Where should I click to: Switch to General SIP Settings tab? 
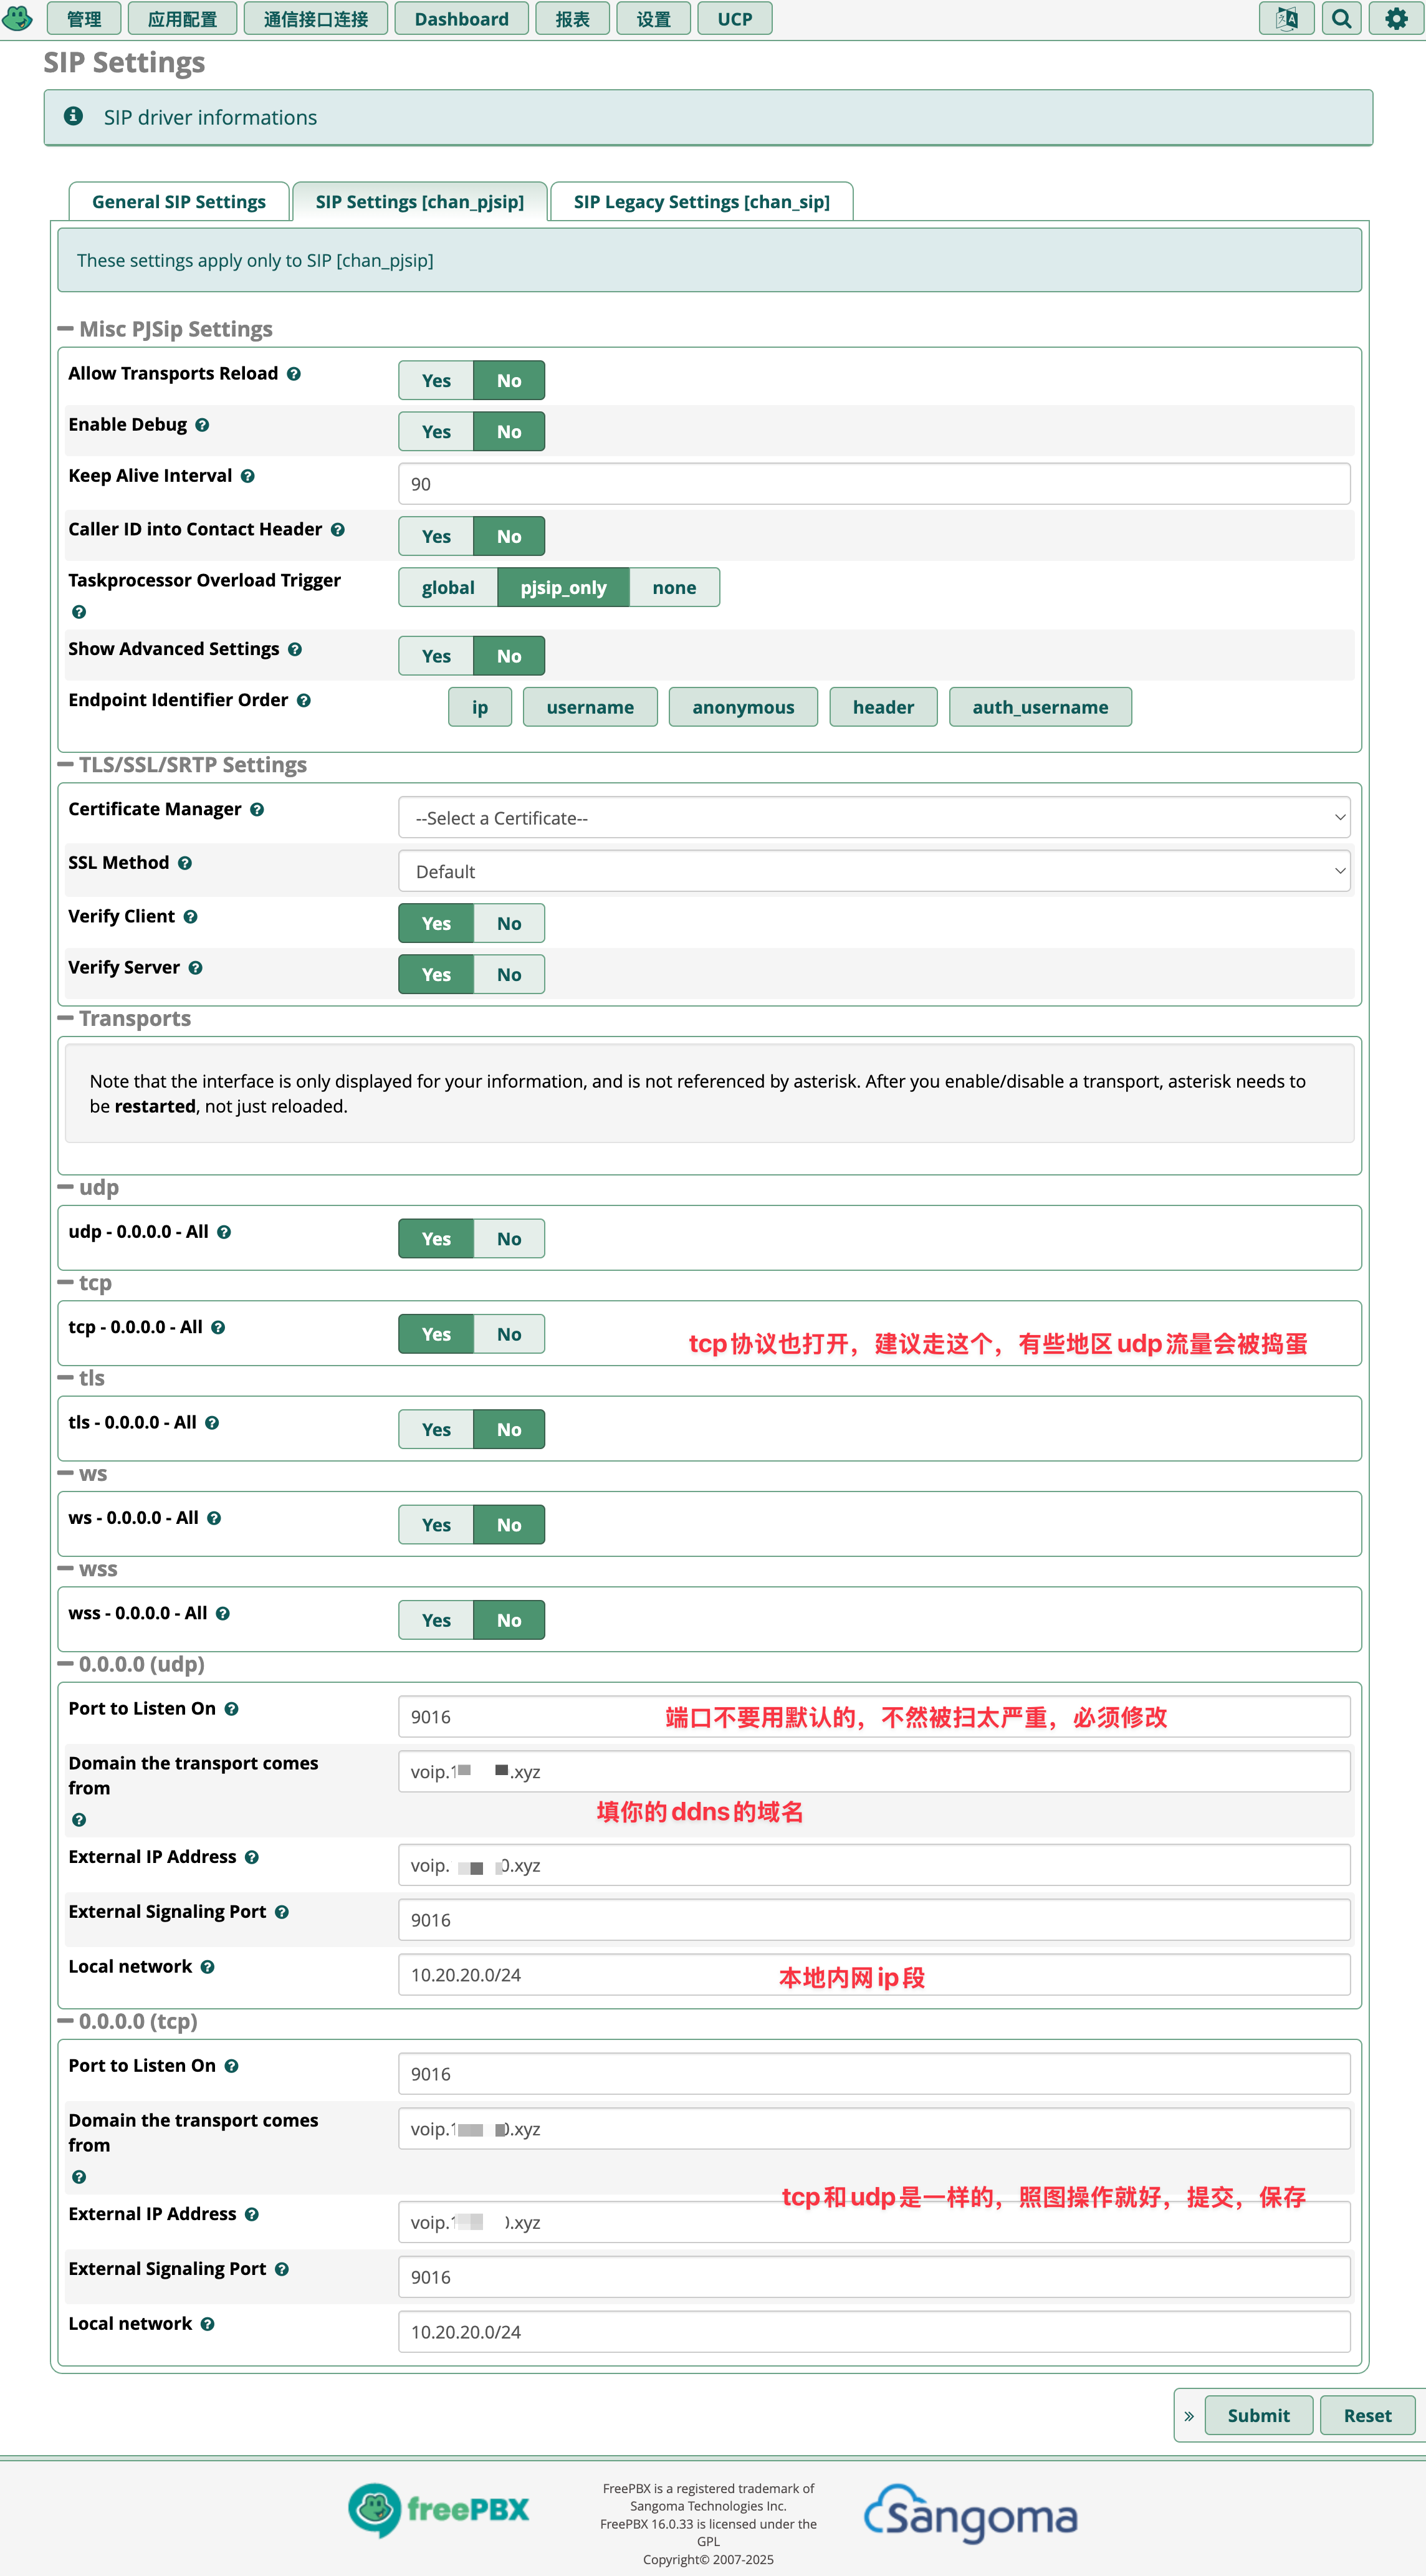click(x=179, y=202)
